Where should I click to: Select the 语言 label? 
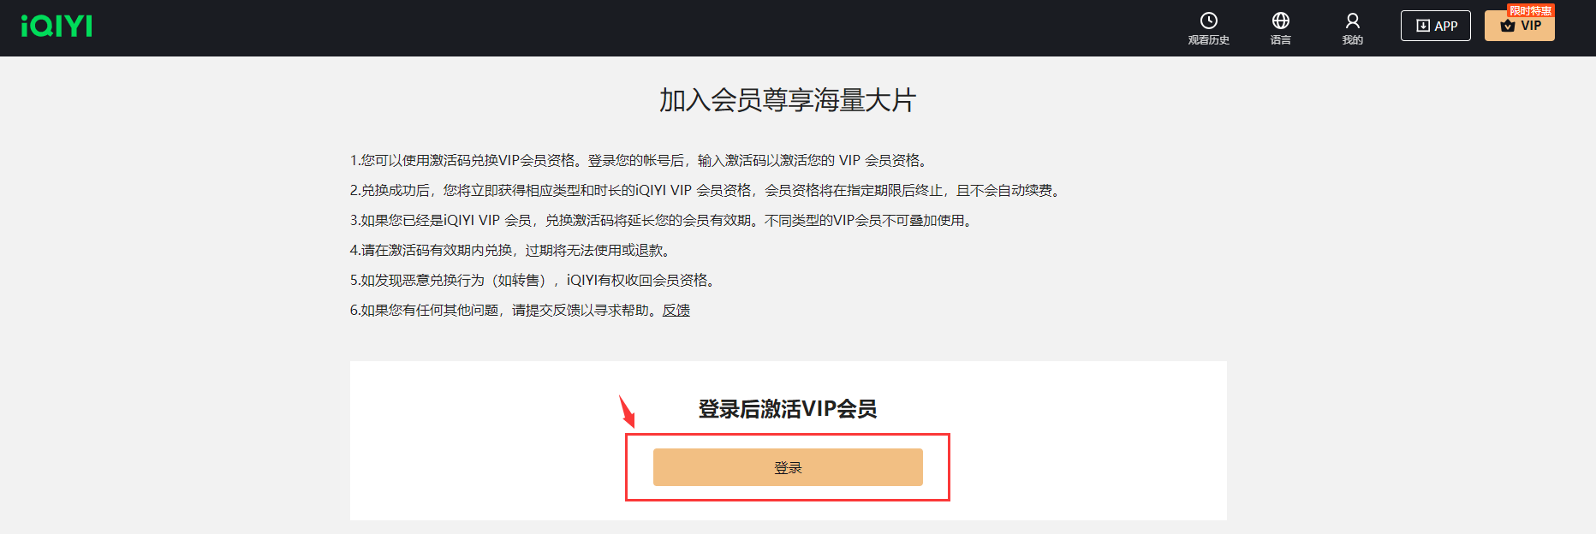pos(1280,40)
